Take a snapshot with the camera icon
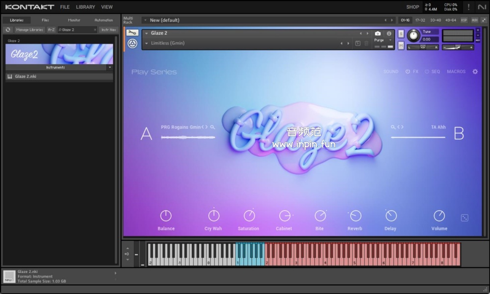 (x=378, y=33)
